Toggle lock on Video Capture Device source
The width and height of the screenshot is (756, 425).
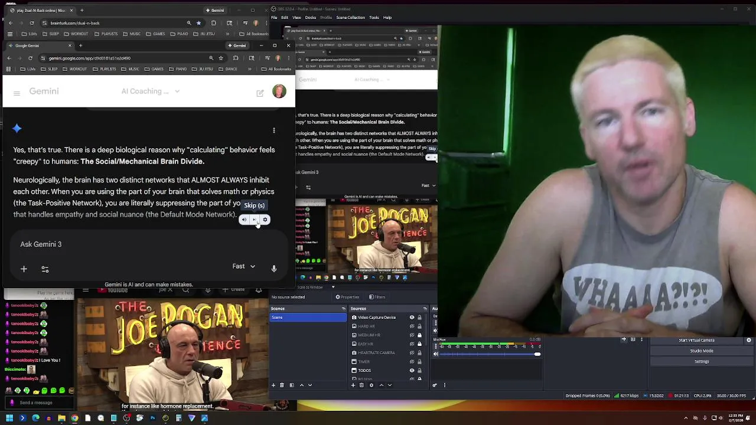420,318
